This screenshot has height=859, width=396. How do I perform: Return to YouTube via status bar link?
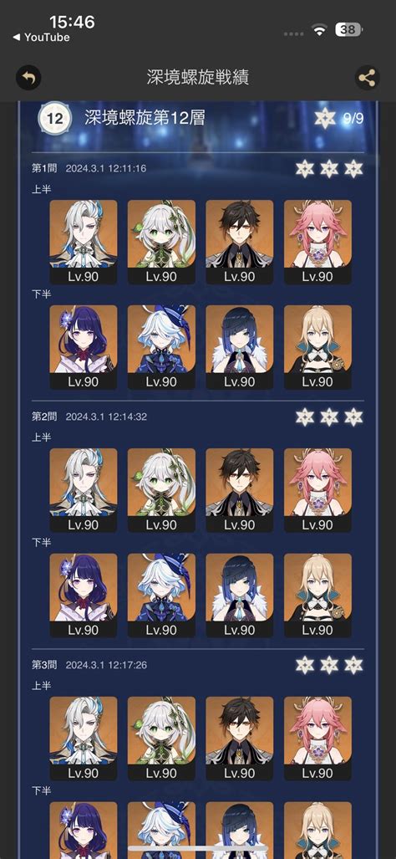coord(41,38)
